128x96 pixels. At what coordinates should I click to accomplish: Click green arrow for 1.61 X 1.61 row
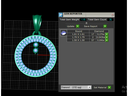click(107, 34)
